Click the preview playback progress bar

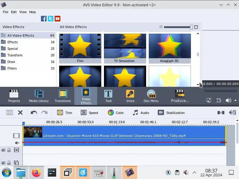point(220,91)
